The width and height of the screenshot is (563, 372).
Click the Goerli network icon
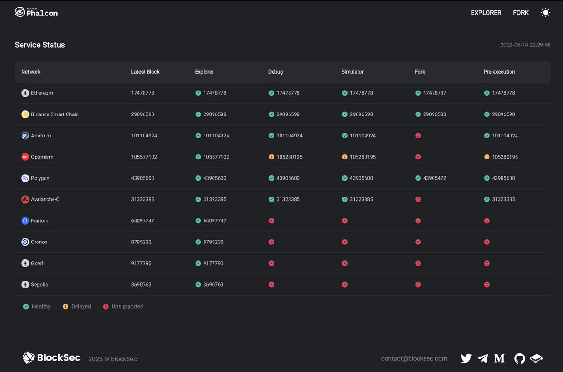pyautogui.click(x=25, y=263)
